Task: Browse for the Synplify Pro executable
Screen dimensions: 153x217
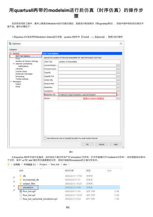Action: click(x=118, y=76)
